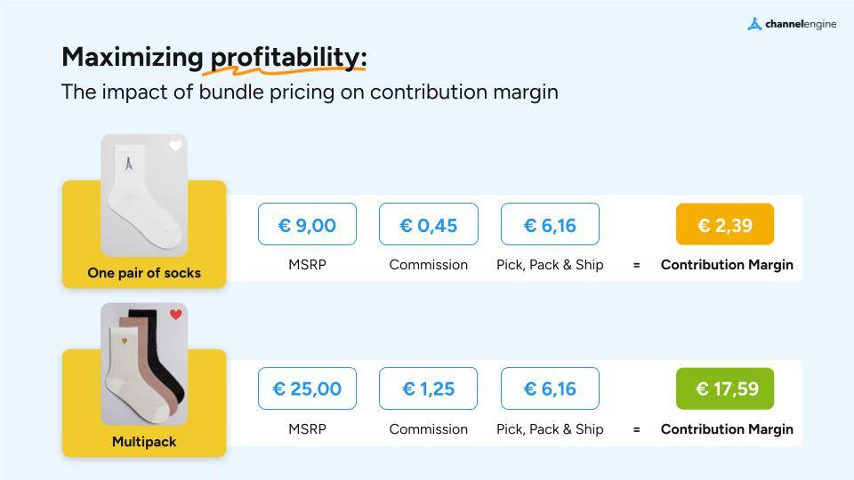Viewport: 854px width, 480px height.
Task: Click the multipack Contribution Margin label
Action: (x=727, y=429)
